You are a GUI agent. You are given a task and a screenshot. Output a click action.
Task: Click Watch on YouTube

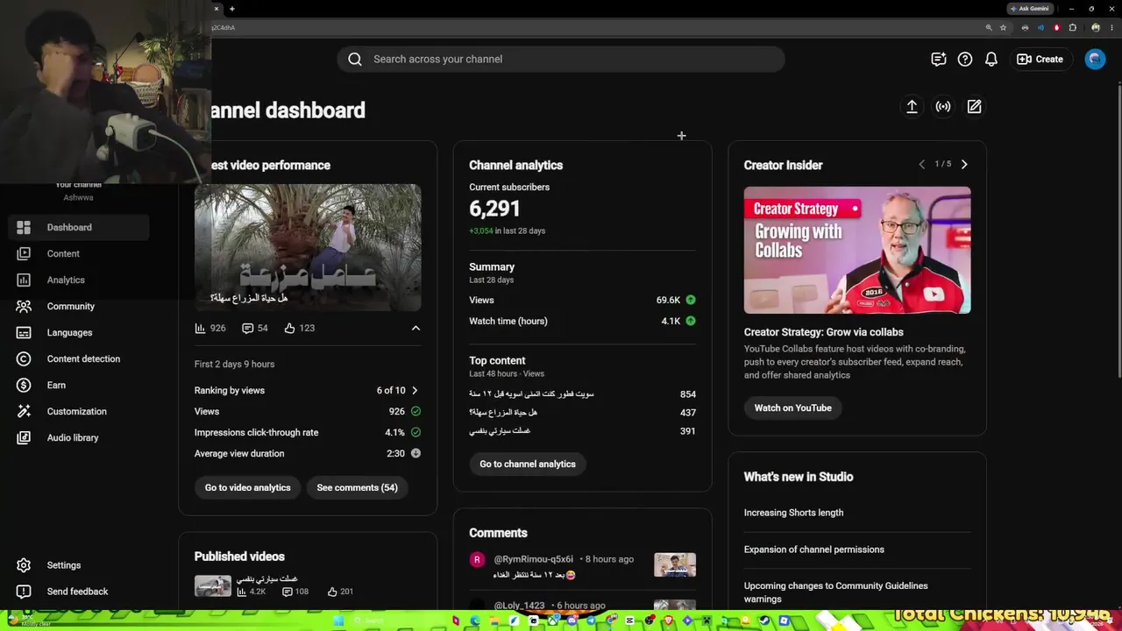pos(793,408)
